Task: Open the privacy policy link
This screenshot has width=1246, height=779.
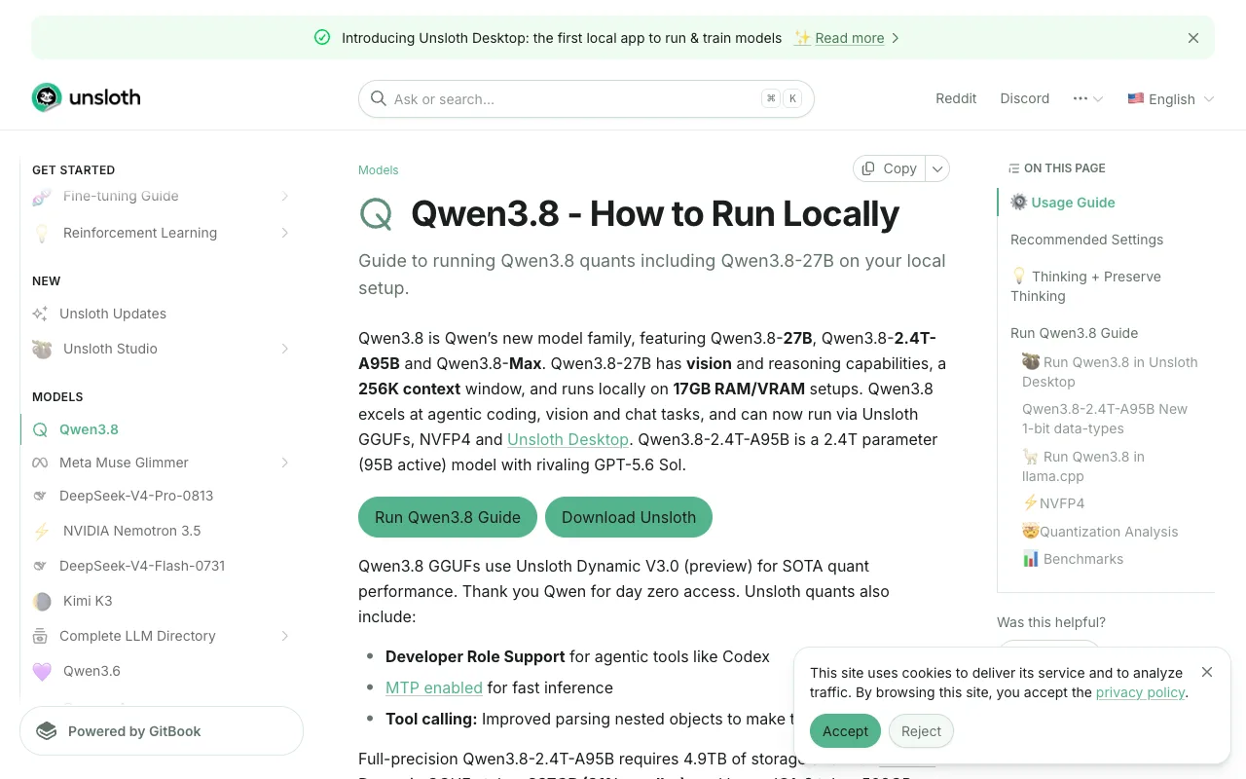Action: pyautogui.click(x=1141, y=692)
